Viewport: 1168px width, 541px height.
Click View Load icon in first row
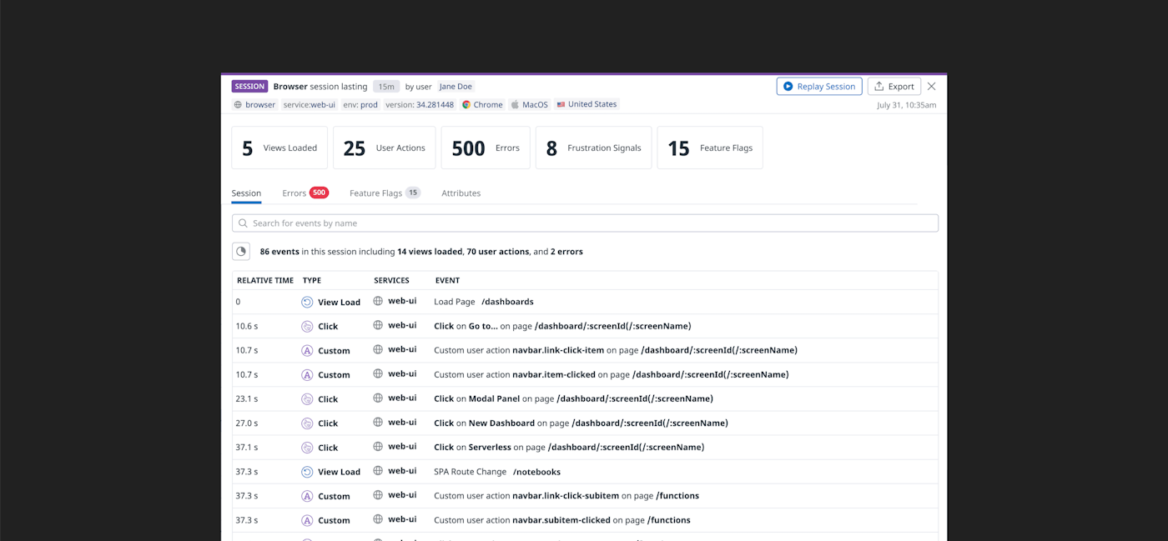pos(307,303)
